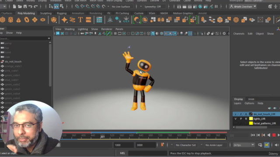Open the viewport Renderer menu
This screenshot has height=157, width=280.
click(107, 29)
